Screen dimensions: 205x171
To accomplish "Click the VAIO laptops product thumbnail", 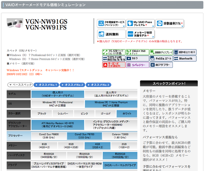I will pyautogui.click(x=15, y=23).
